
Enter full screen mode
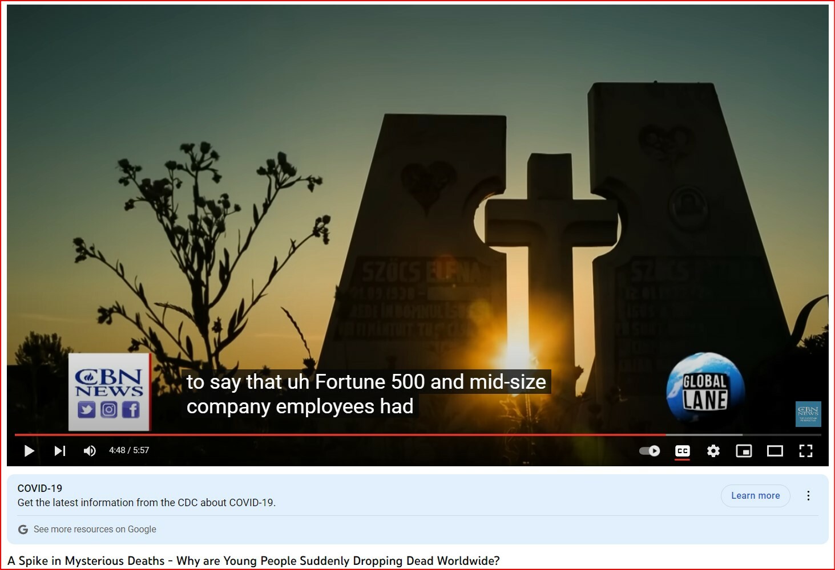coord(805,451)
